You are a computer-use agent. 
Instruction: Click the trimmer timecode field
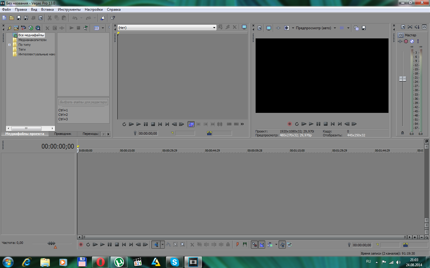click(148, 133)
